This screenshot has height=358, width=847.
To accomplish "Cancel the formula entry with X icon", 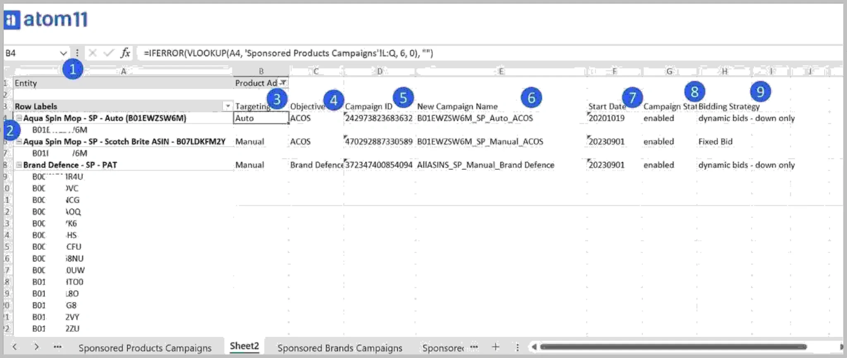I will pos(93,53).
